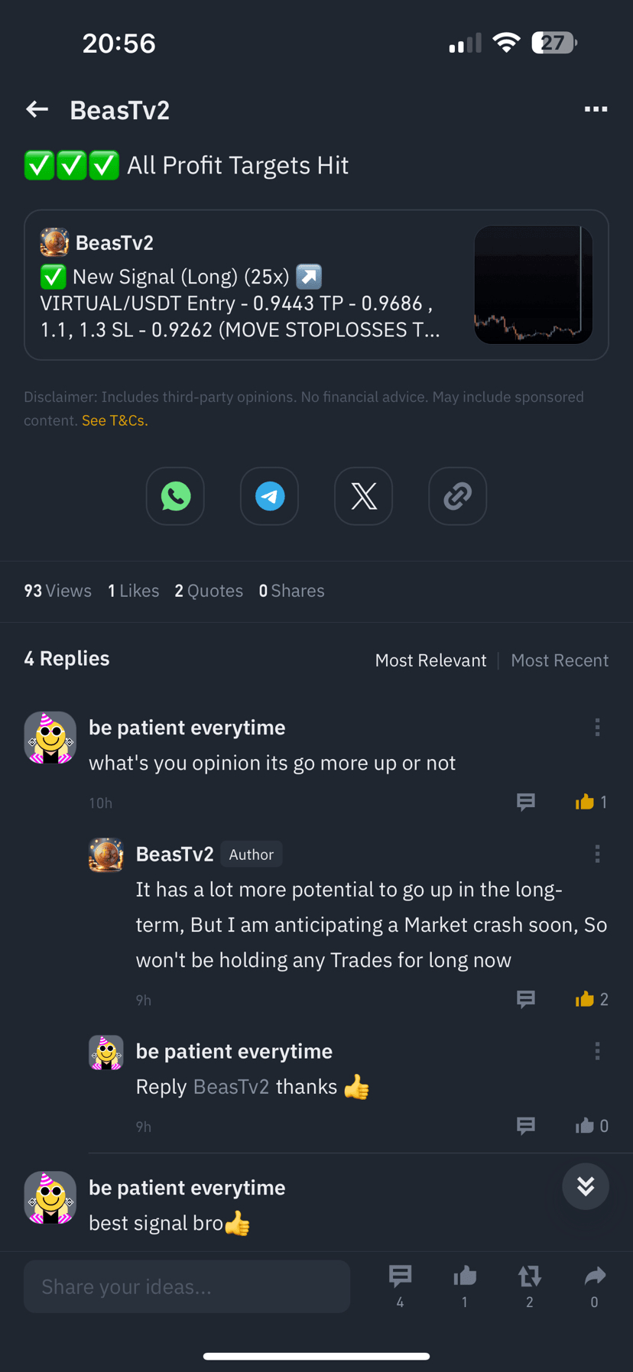The image size is (633, 1372).
Task: Open the quoted signal chart thumbnail
Action: pos(533,284)
